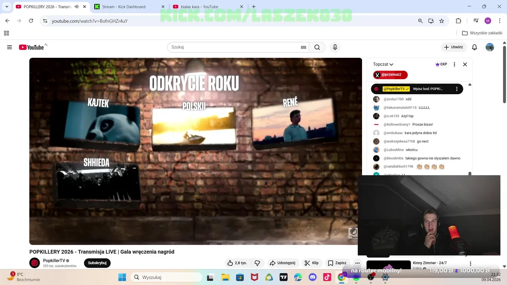The height and width of the screenshot is (285, 507).
Task: Click the taskbar Wyszukaj search box
Action: [x=166, y=277]
